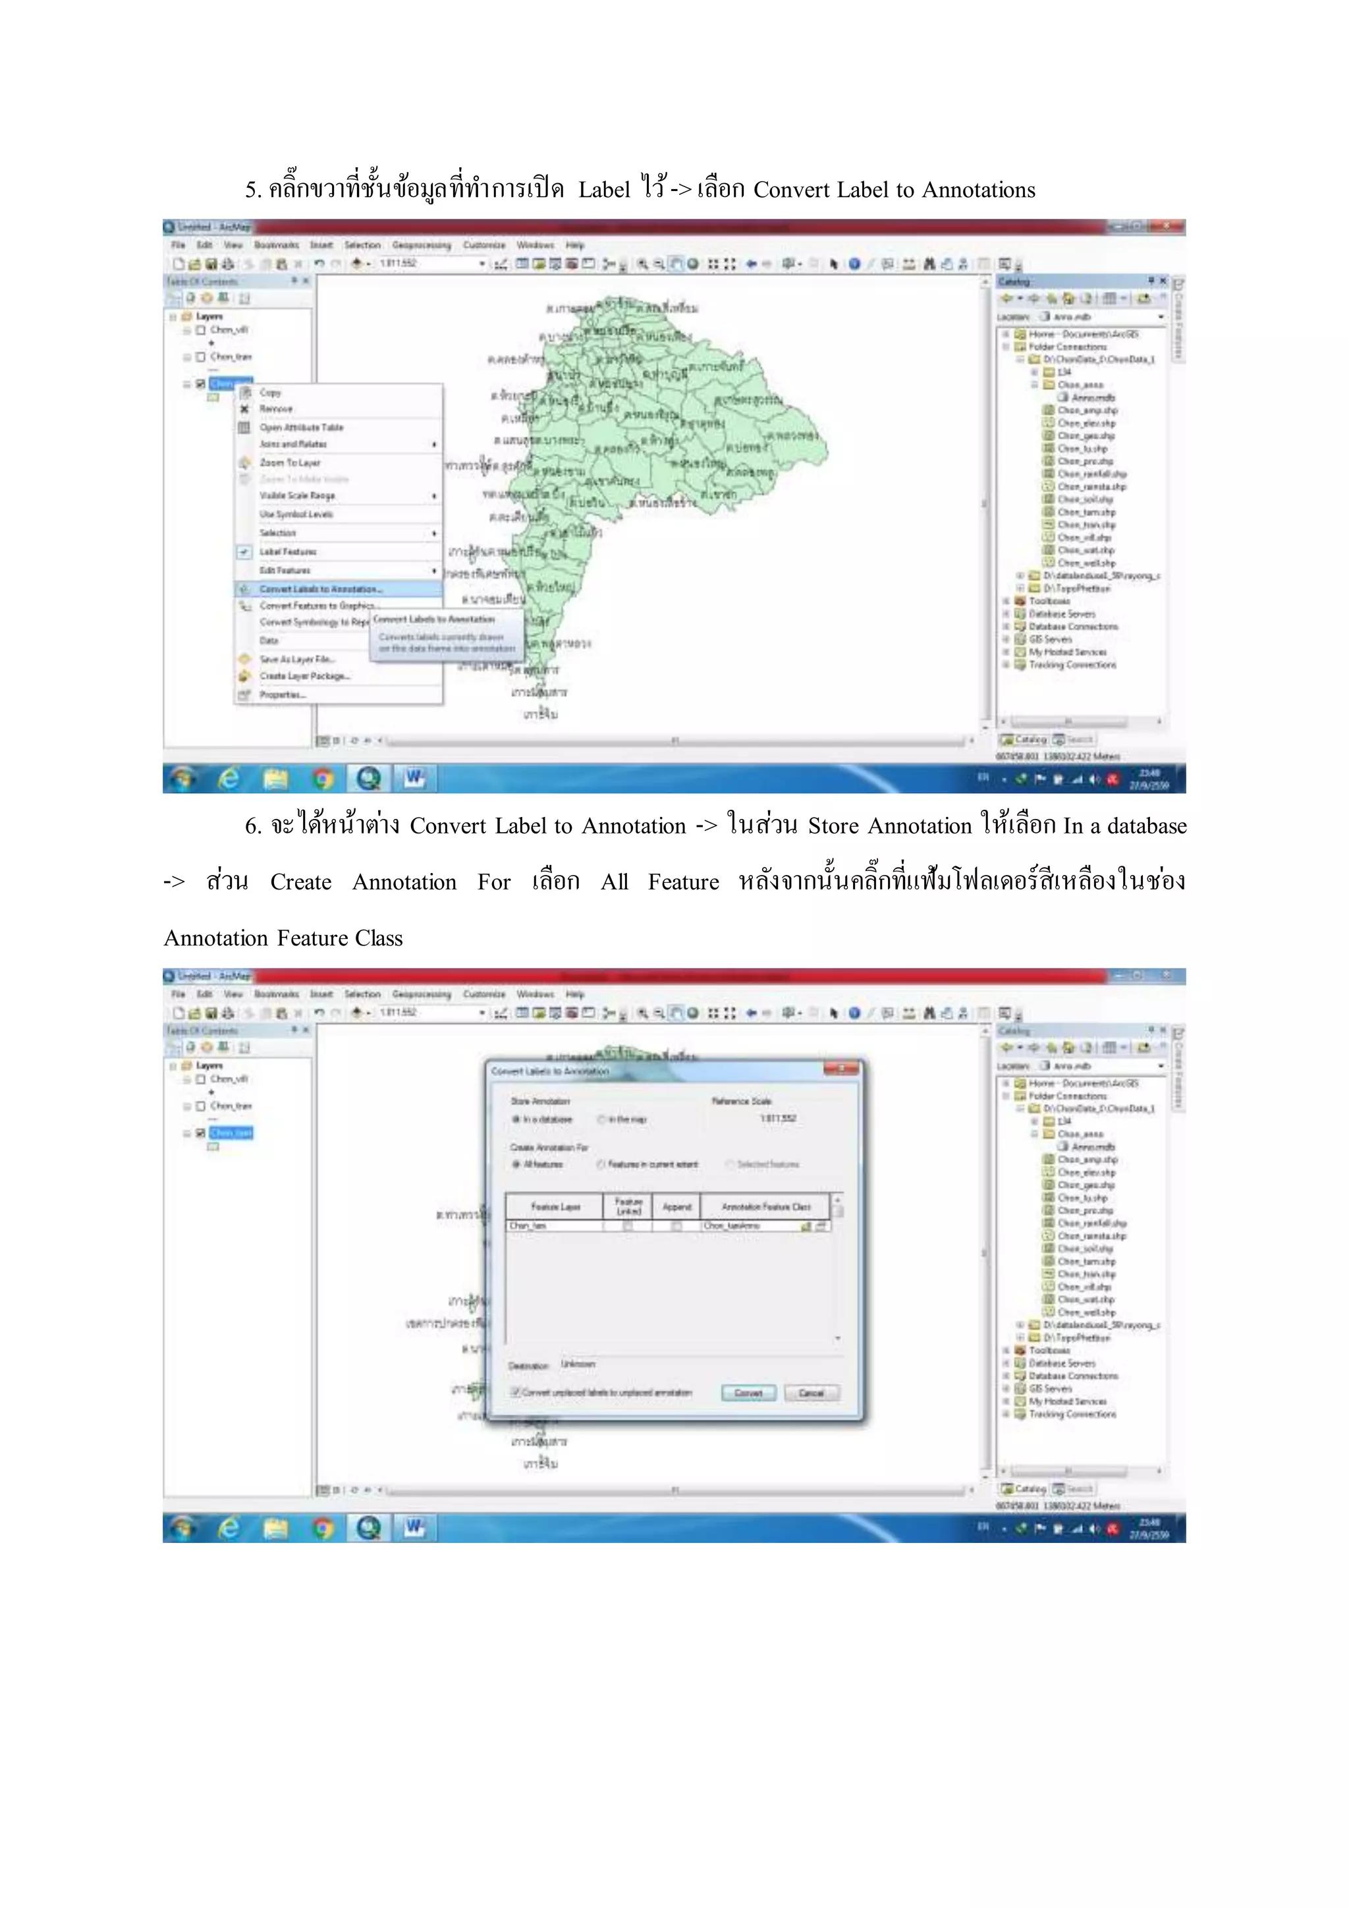Click the Cancel button in dialog
Screen dimensions: 1349x1908
(x=812, y=1393)
